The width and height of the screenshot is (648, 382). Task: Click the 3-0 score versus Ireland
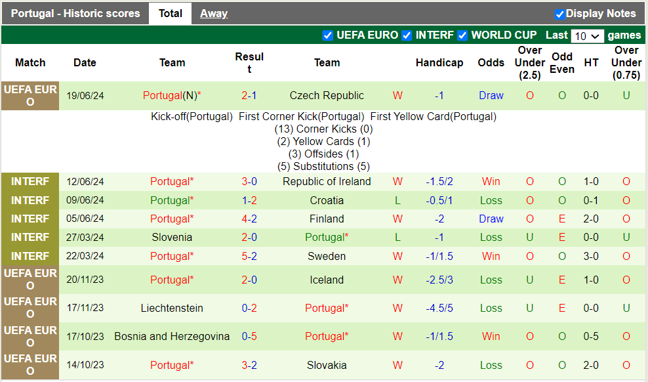click(x=249, y=182)
